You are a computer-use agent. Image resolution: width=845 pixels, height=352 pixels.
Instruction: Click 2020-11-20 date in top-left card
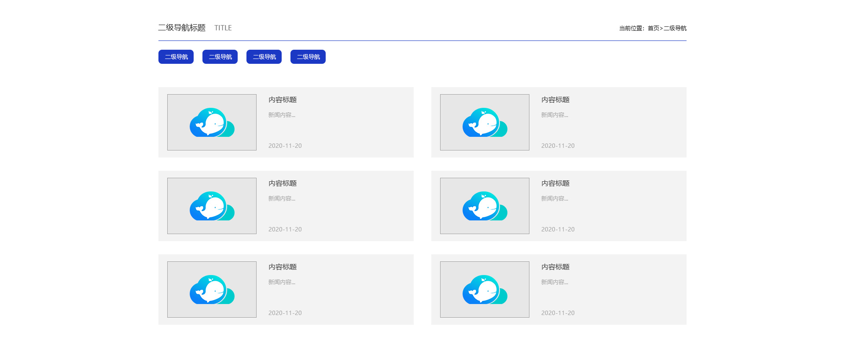285,146
